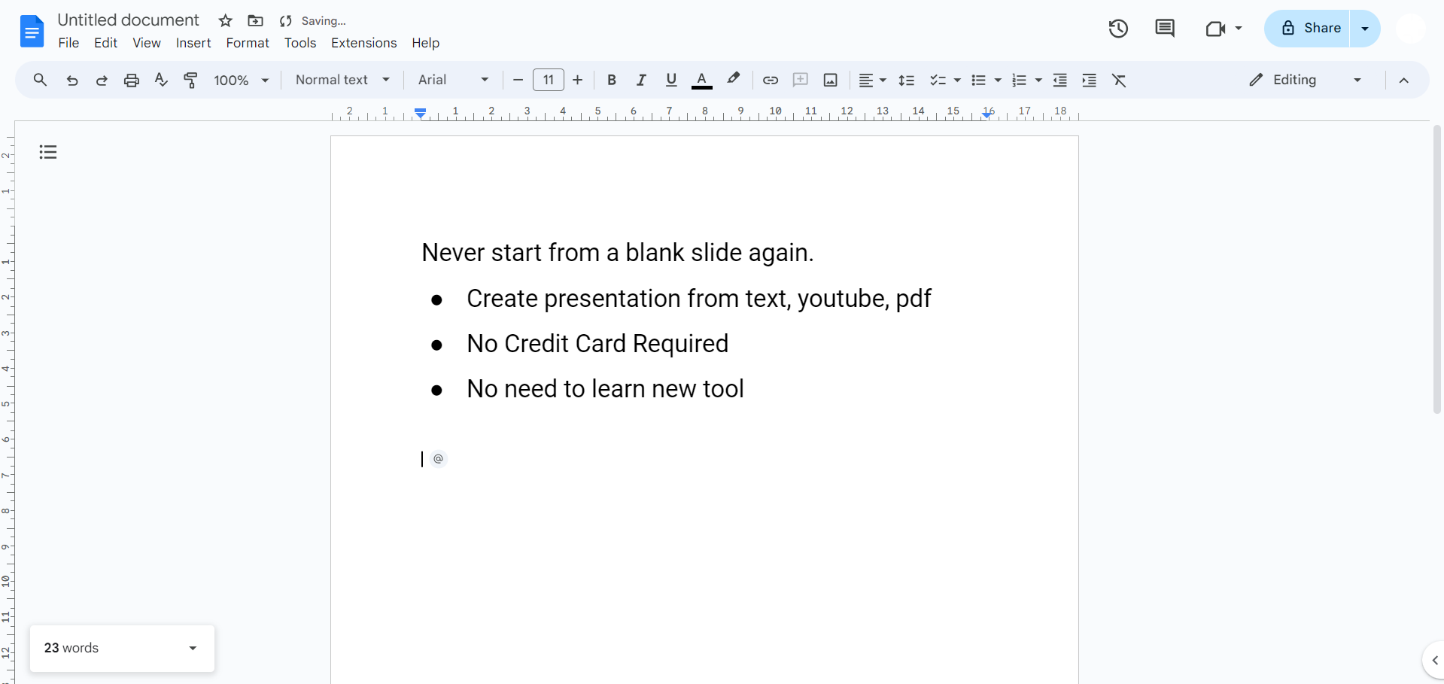Expand the zoom 100% dropdown

pyautogui.click(x=242, y=80)
